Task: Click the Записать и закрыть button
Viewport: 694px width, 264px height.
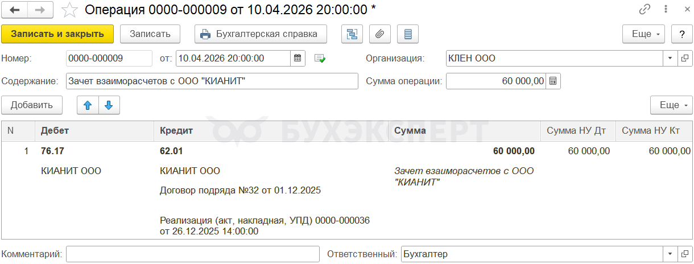Action: click(57, 34)
